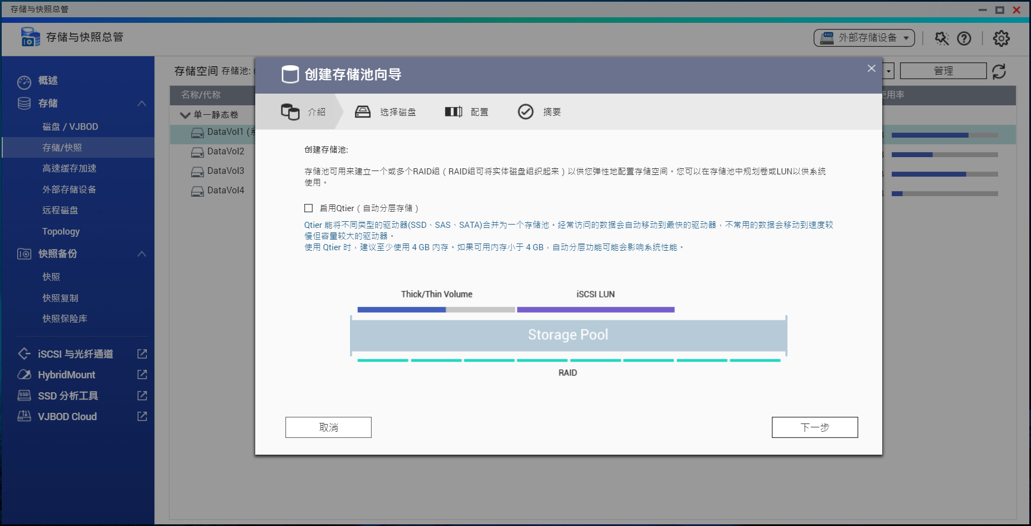Image resolution: width=1031 pixels, height=526 pixels.
Task: Click the 存储 database icon in sidebar
Action: click(x=25, y=104)
